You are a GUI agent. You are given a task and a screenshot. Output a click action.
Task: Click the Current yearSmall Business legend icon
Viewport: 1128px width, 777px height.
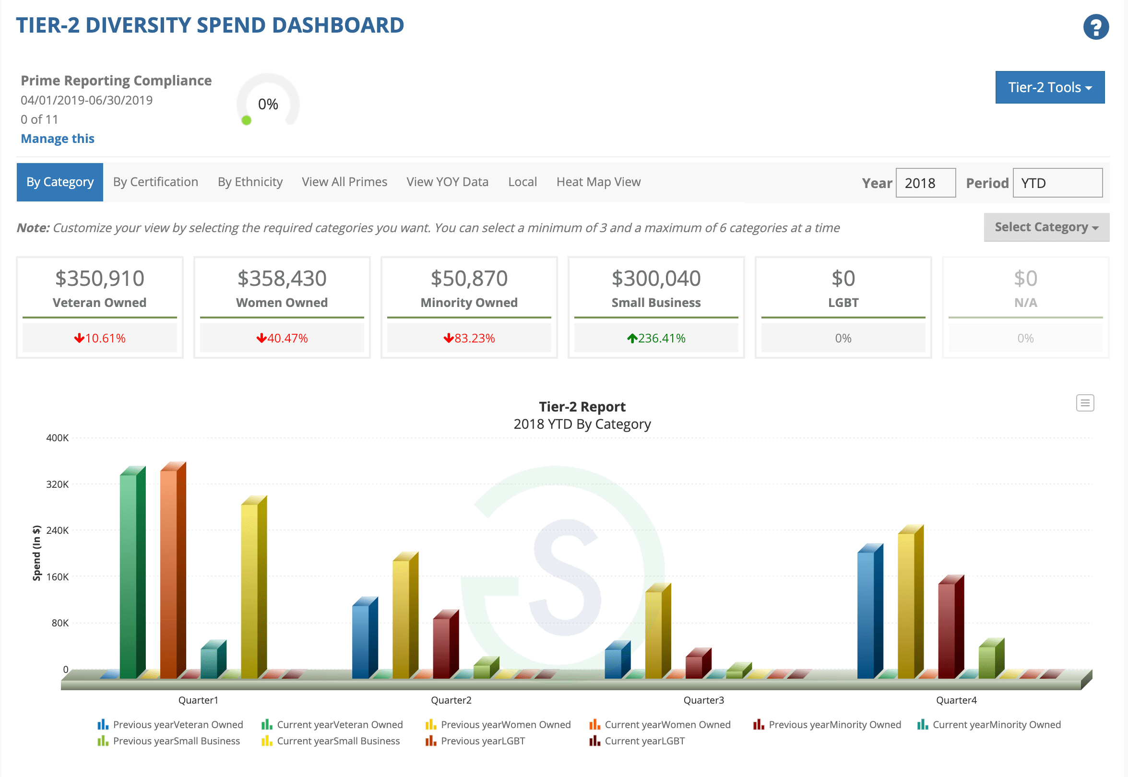pos(266,741)
